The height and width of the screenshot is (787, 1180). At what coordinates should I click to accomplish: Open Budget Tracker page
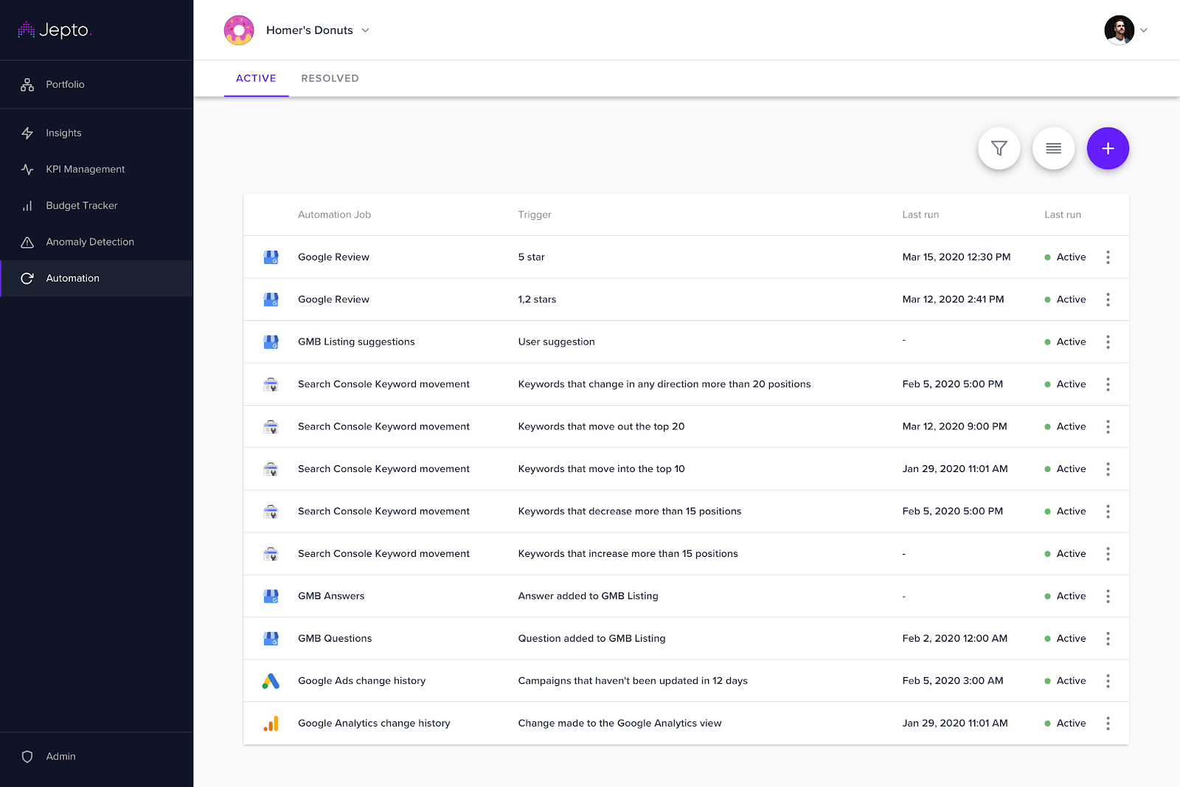click(97, 205)
